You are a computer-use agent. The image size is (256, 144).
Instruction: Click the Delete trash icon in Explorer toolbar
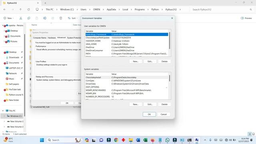[x=61, y=18]
